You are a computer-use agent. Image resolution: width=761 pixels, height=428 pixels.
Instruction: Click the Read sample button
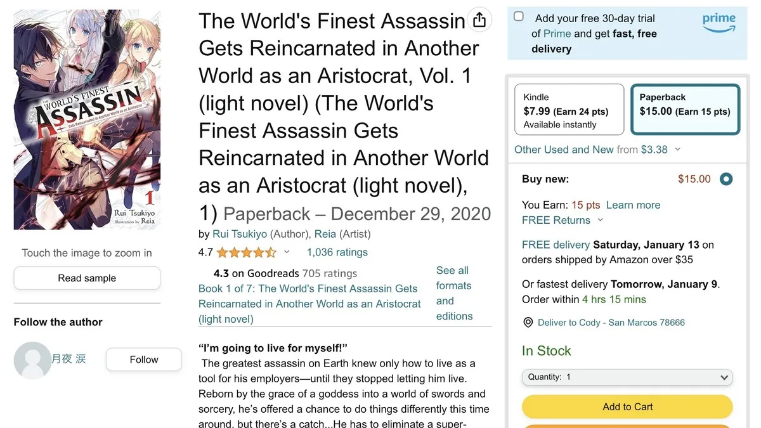pos(87,278)
